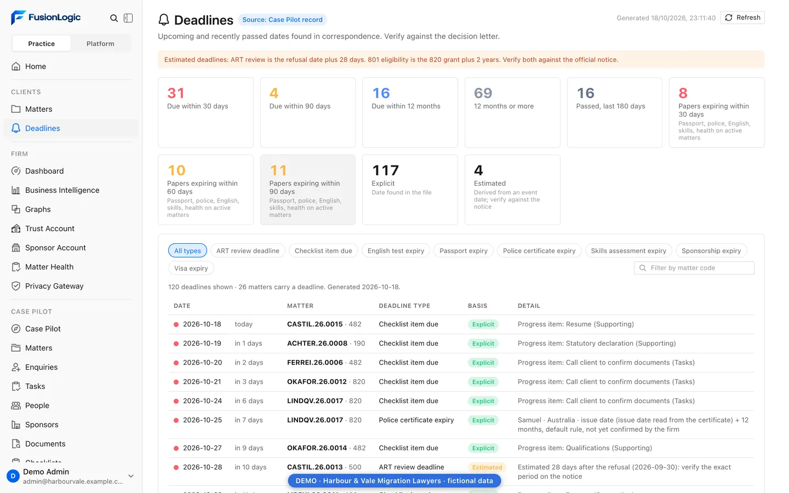789x493 pixels.
Task: Click the Graphs icon in sidebar
Action: [16, 209]
